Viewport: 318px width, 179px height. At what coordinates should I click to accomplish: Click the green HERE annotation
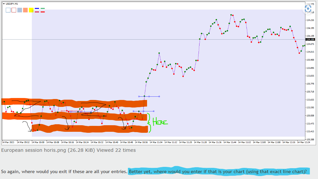[160, 122]
